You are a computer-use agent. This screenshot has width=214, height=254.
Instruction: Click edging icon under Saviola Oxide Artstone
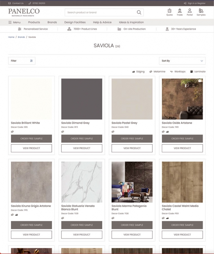[x=167, y=132]
